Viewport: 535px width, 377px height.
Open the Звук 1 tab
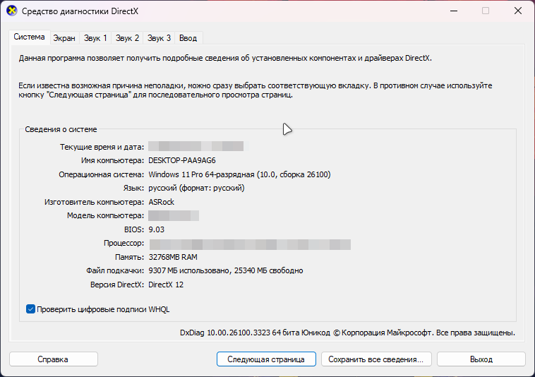(95, 38)
